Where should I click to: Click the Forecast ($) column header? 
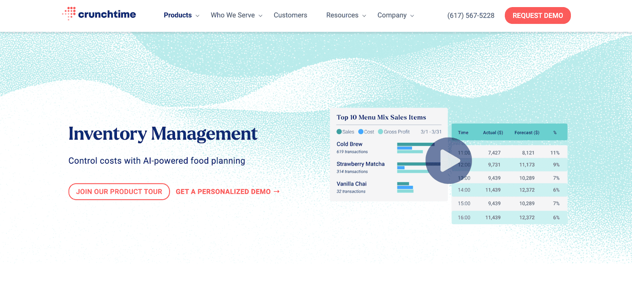(527, 132)
